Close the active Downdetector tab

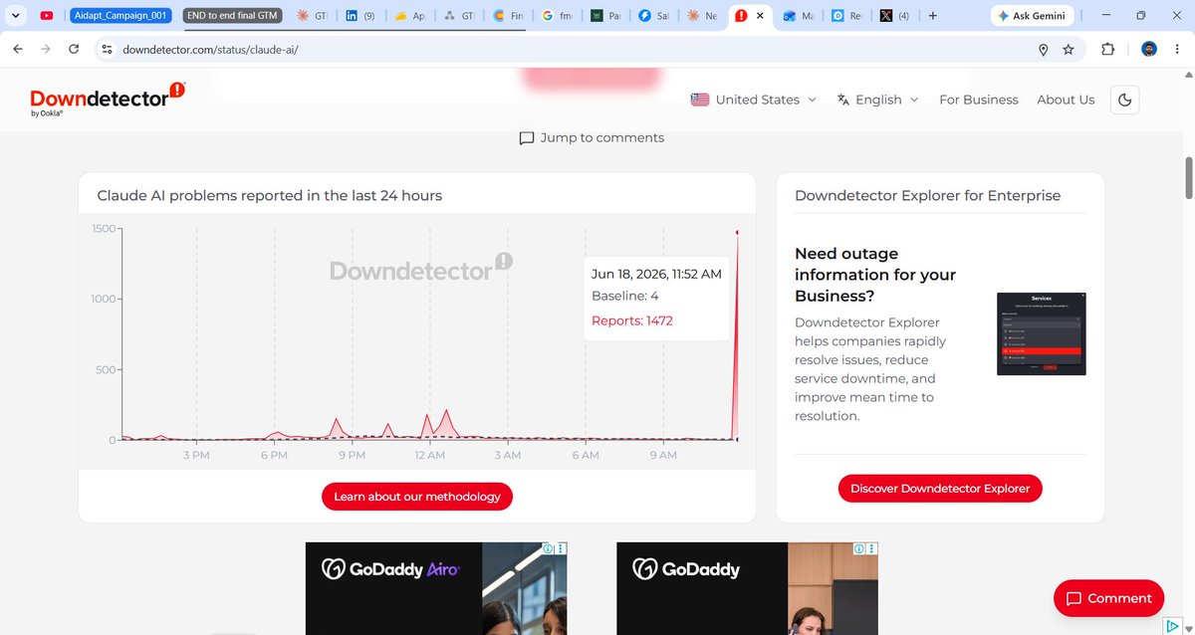[x=761, y=16]
